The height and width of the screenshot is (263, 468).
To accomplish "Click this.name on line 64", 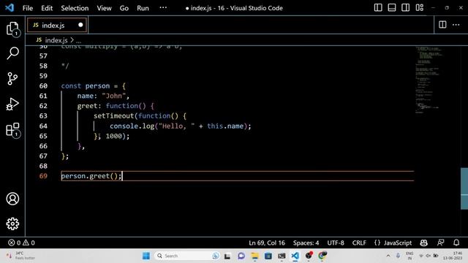I will click(x=225, y=126).
